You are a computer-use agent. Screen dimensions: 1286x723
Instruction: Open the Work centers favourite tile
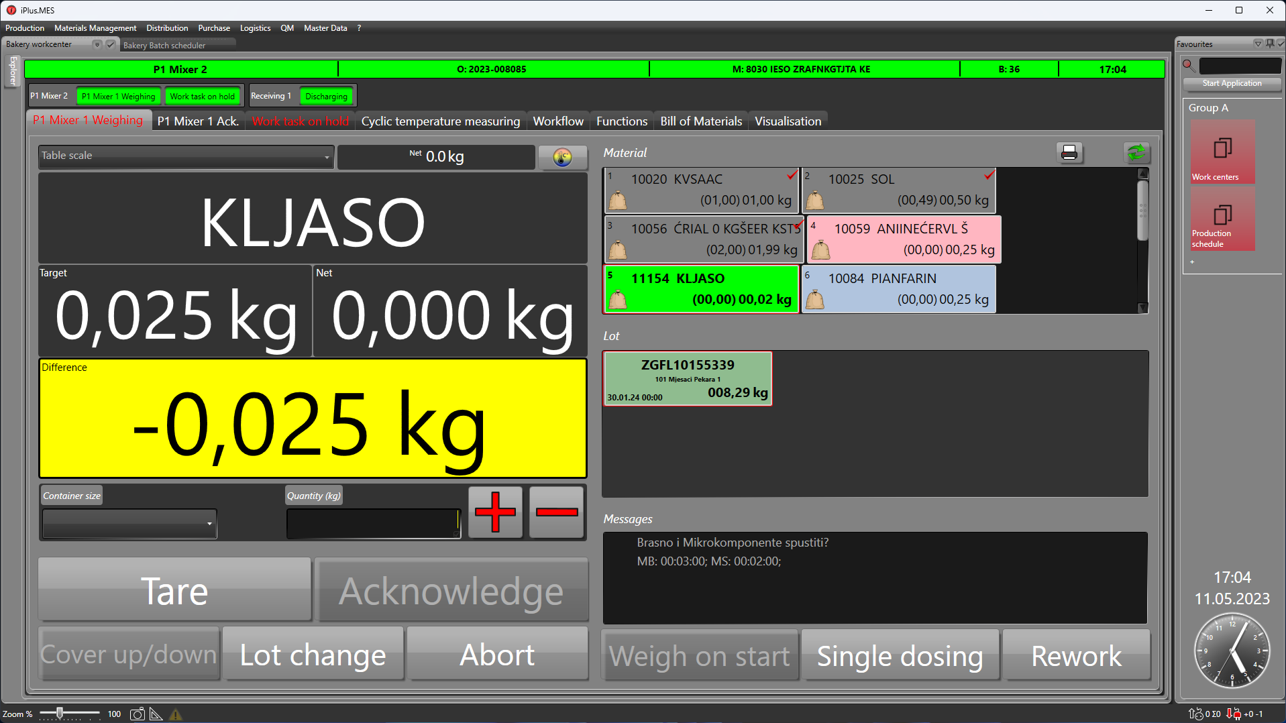[1222, 152]
